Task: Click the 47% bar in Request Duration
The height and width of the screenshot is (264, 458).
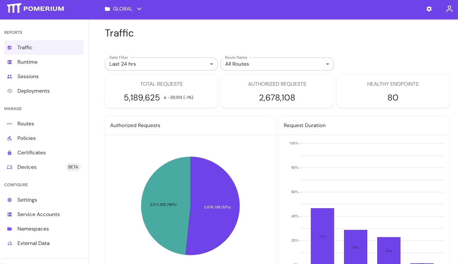Action: 322,236
